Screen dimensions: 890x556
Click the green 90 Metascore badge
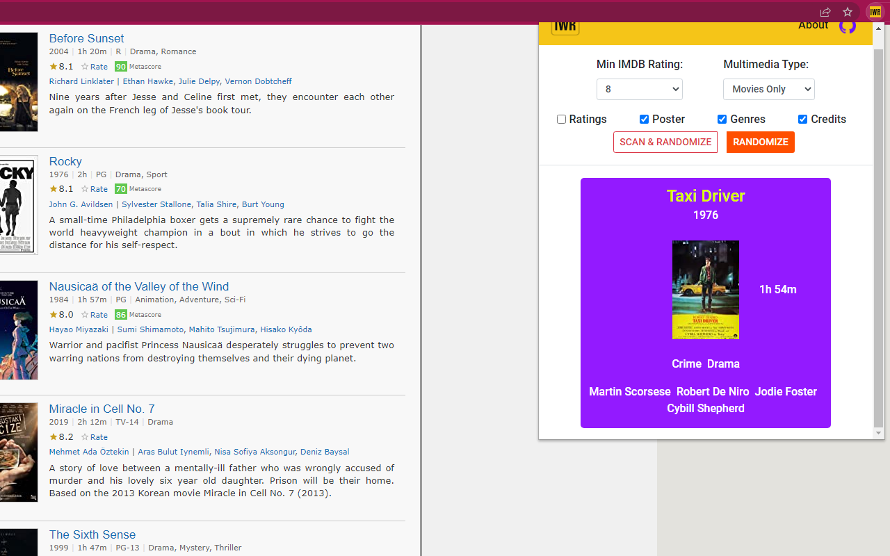click(121, 67)
